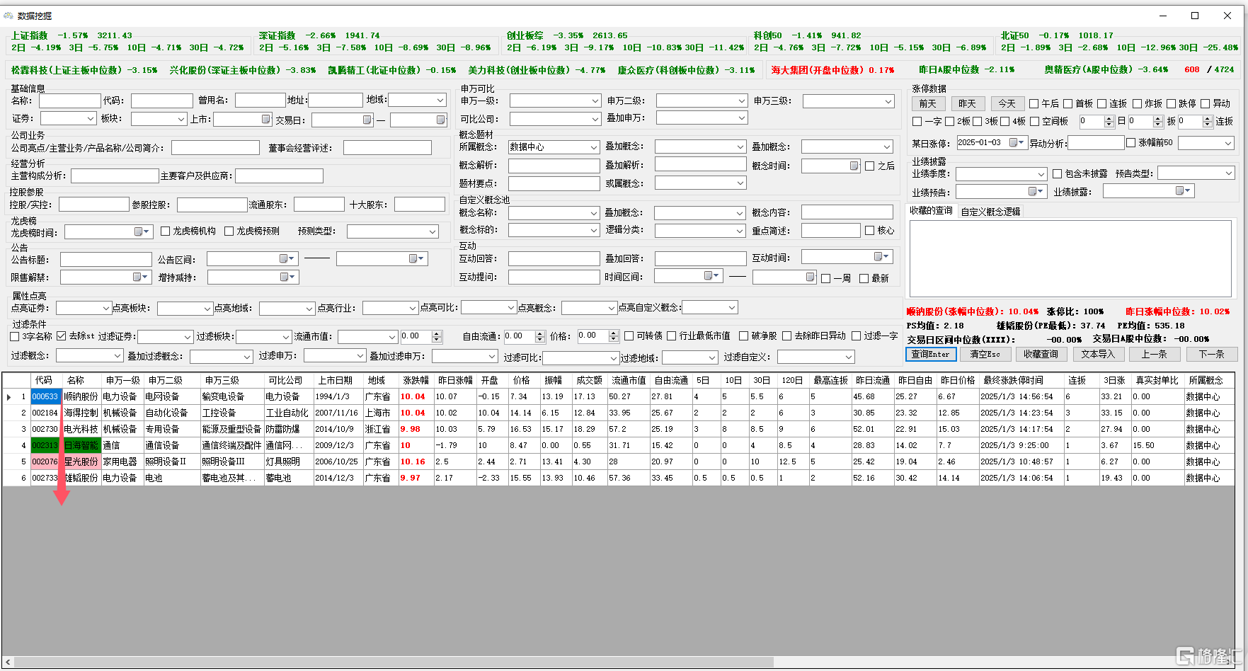The width and height of the screenshot is (1248, 671).
Task: Click the 清空Esc button
Action: [x=985, y=354]
